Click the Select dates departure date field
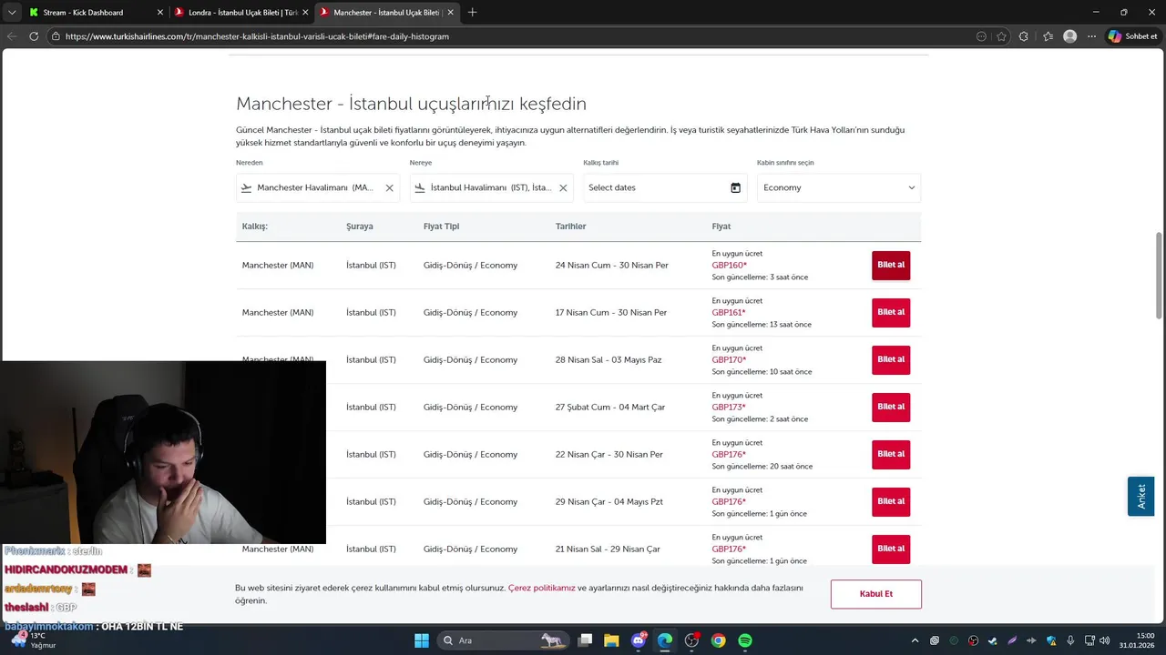The image size is (1166, 655). pyautogui.click(x=665, y=188)
